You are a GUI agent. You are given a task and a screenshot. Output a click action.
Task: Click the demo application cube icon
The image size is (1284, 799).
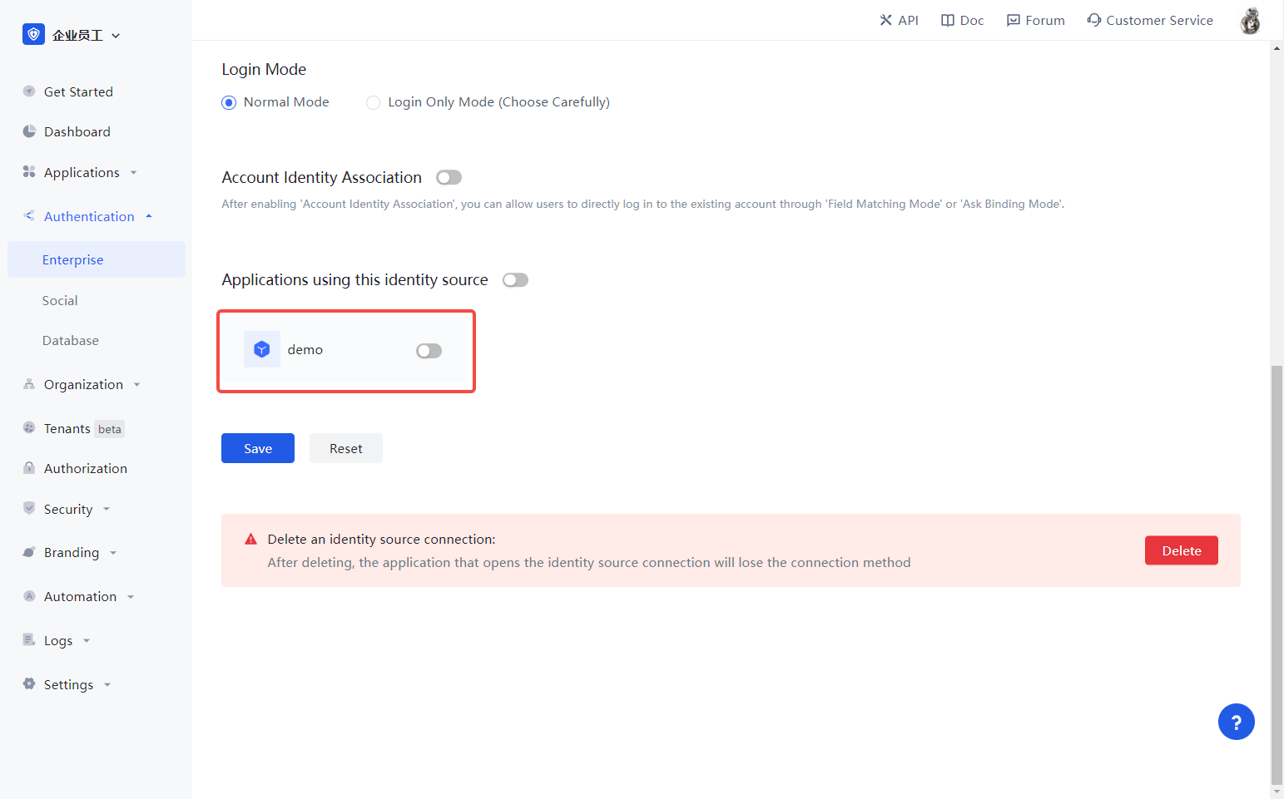(262, 350)
